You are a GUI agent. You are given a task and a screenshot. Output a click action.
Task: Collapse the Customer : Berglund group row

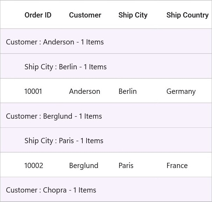click(x=106, y=115)
